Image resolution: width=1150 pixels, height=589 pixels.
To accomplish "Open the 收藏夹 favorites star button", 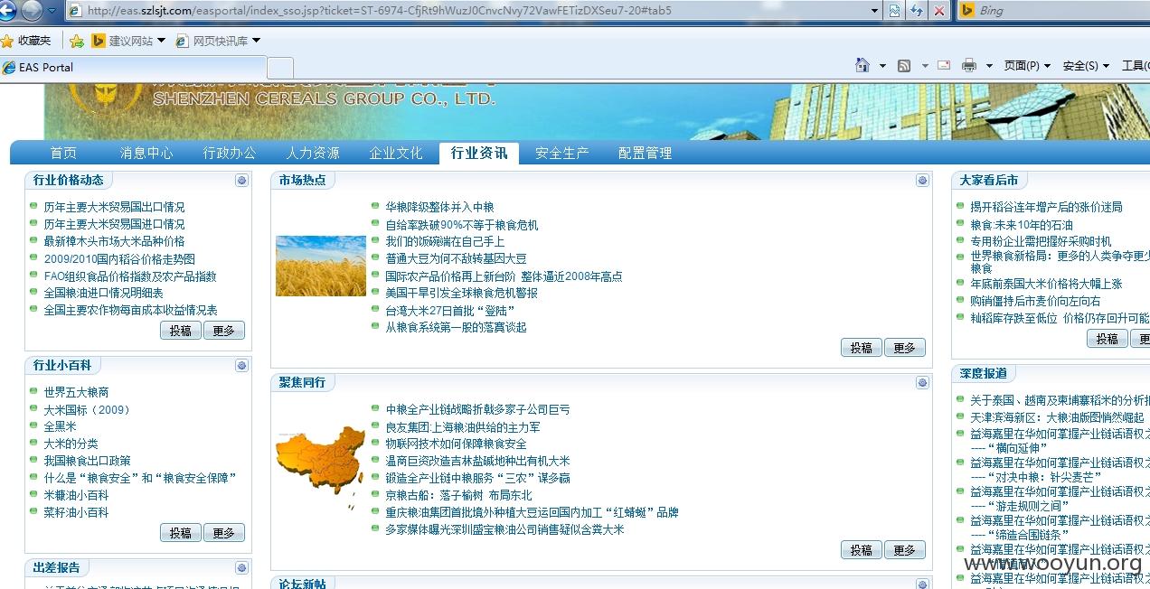I will tap(27, 41).
